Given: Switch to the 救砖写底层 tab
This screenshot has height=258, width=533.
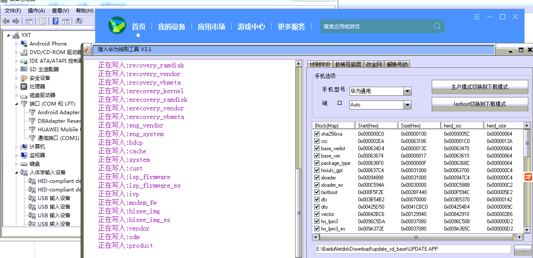Looking at the screenshot, I should click(x=348, y=64).
